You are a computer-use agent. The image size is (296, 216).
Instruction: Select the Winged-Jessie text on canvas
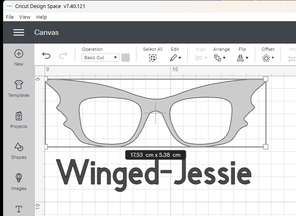click(x=154, y=173)
